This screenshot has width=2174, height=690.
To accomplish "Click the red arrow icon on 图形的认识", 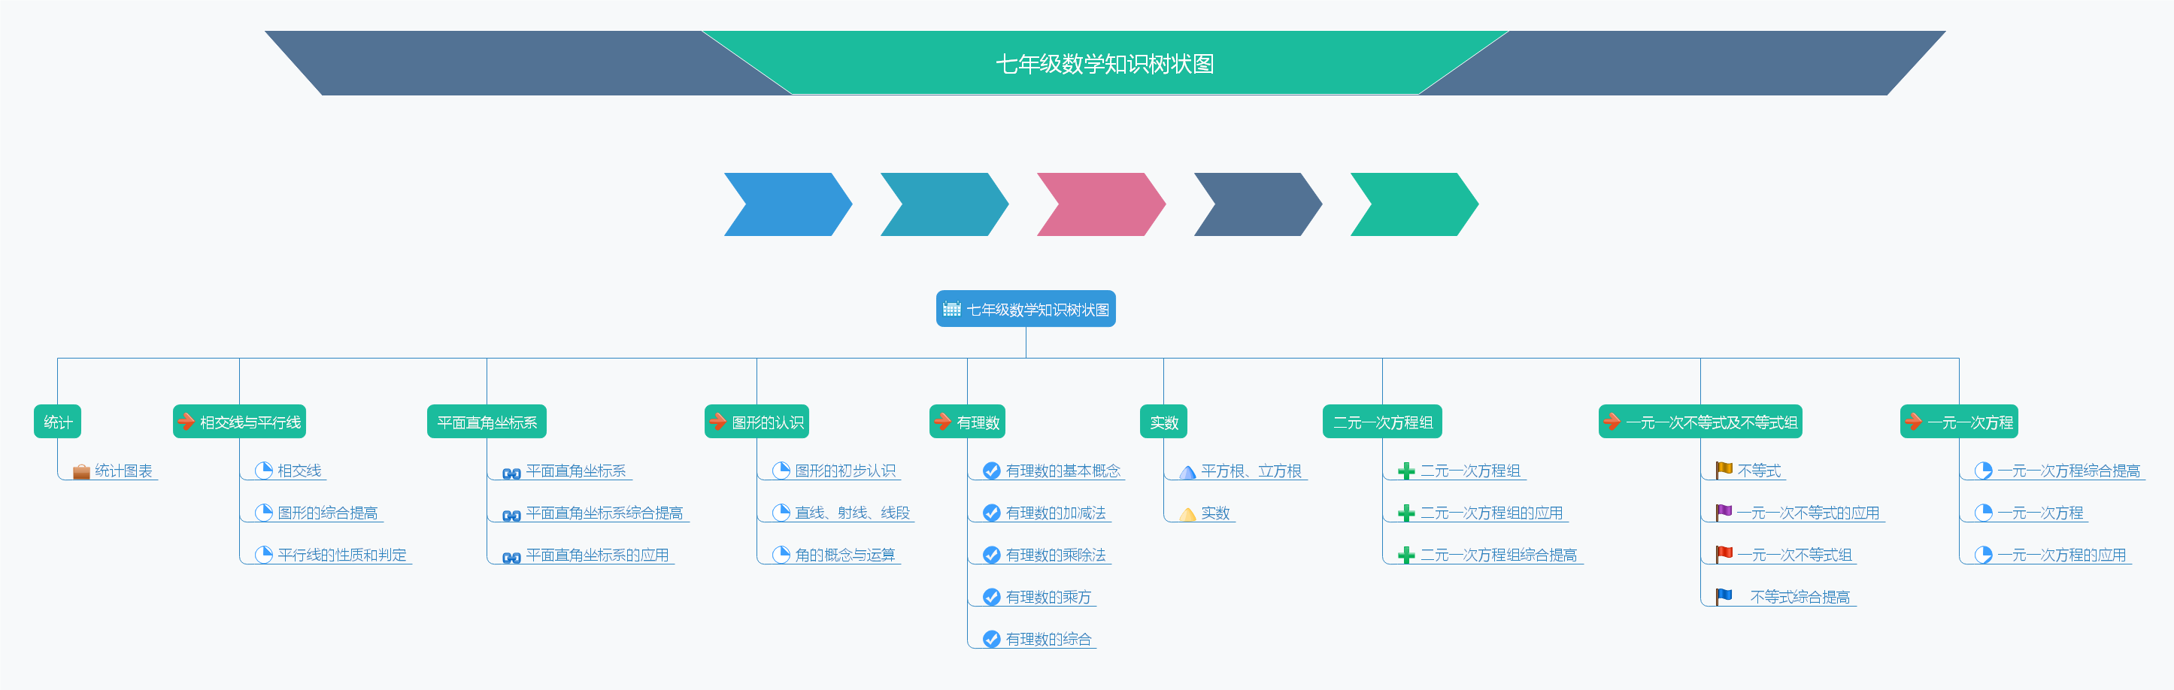I will [x=718, y=422].
